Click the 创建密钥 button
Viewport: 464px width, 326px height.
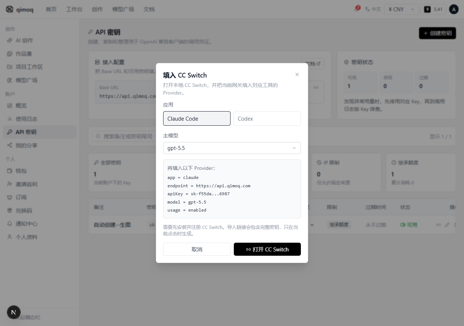(438, 33)
